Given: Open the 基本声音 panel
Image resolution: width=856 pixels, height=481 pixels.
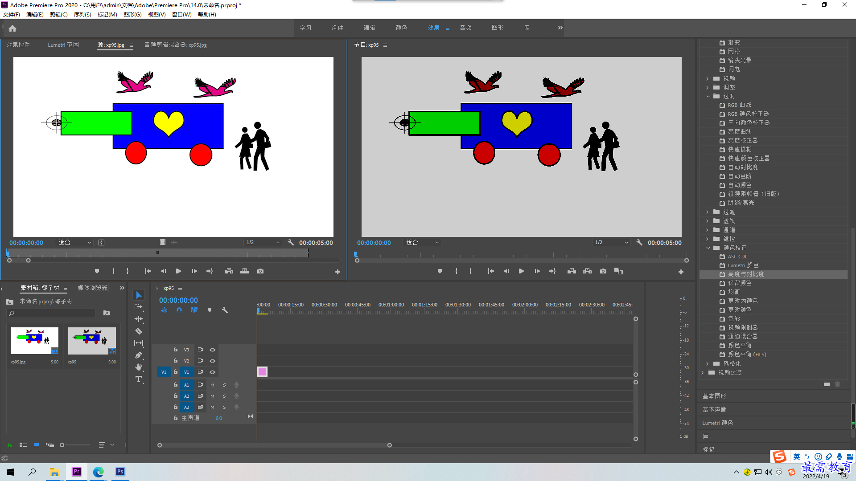Looking at the screenshot, I should click(x=714, y=409).
